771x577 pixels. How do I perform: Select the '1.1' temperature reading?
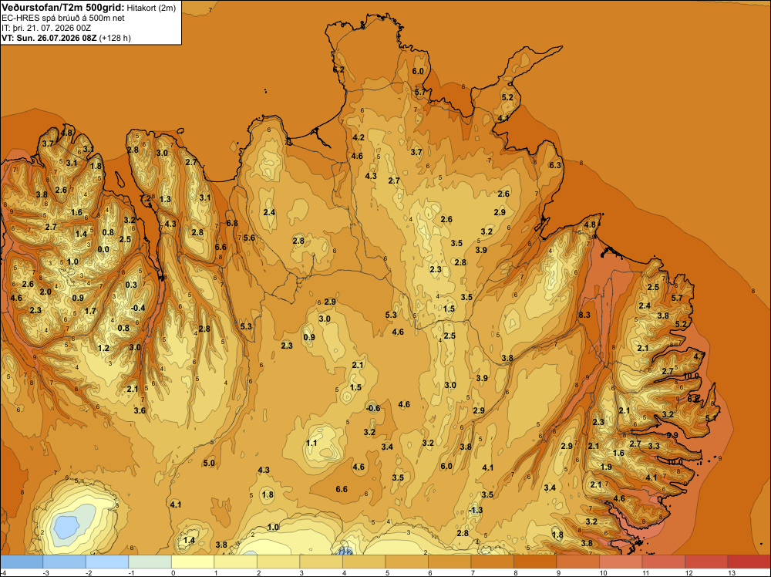click(311, 444)
